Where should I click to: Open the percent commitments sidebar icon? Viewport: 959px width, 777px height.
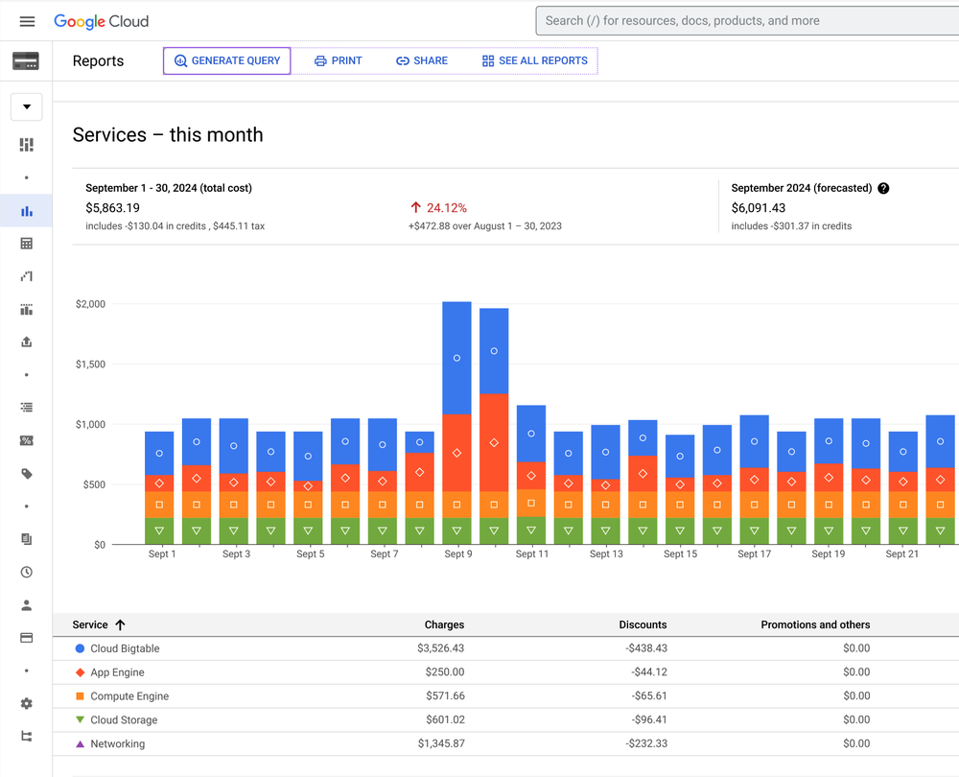(x=26, y=440)
